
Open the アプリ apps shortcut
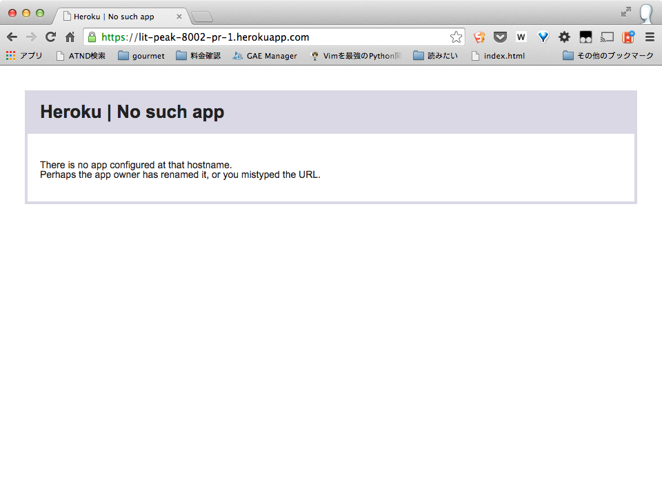(24, 56)
